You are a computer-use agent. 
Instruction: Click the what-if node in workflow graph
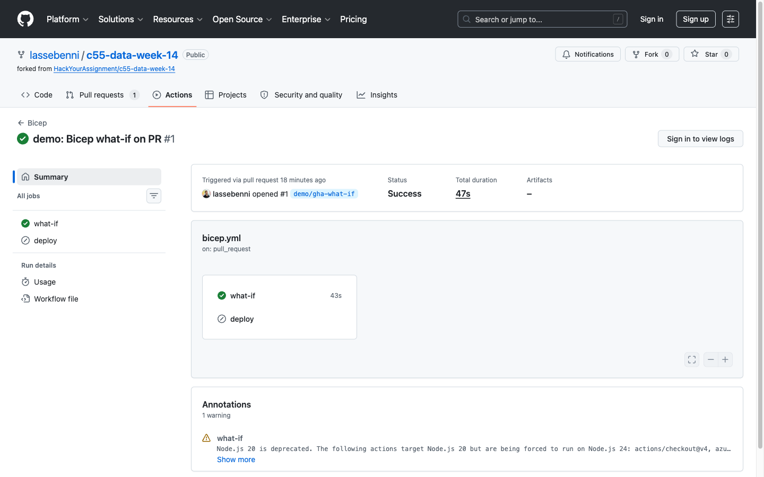coord(280,296)
